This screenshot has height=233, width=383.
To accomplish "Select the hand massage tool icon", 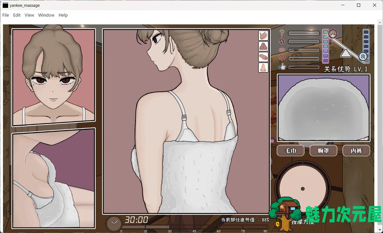I will [x=263, y=36].
